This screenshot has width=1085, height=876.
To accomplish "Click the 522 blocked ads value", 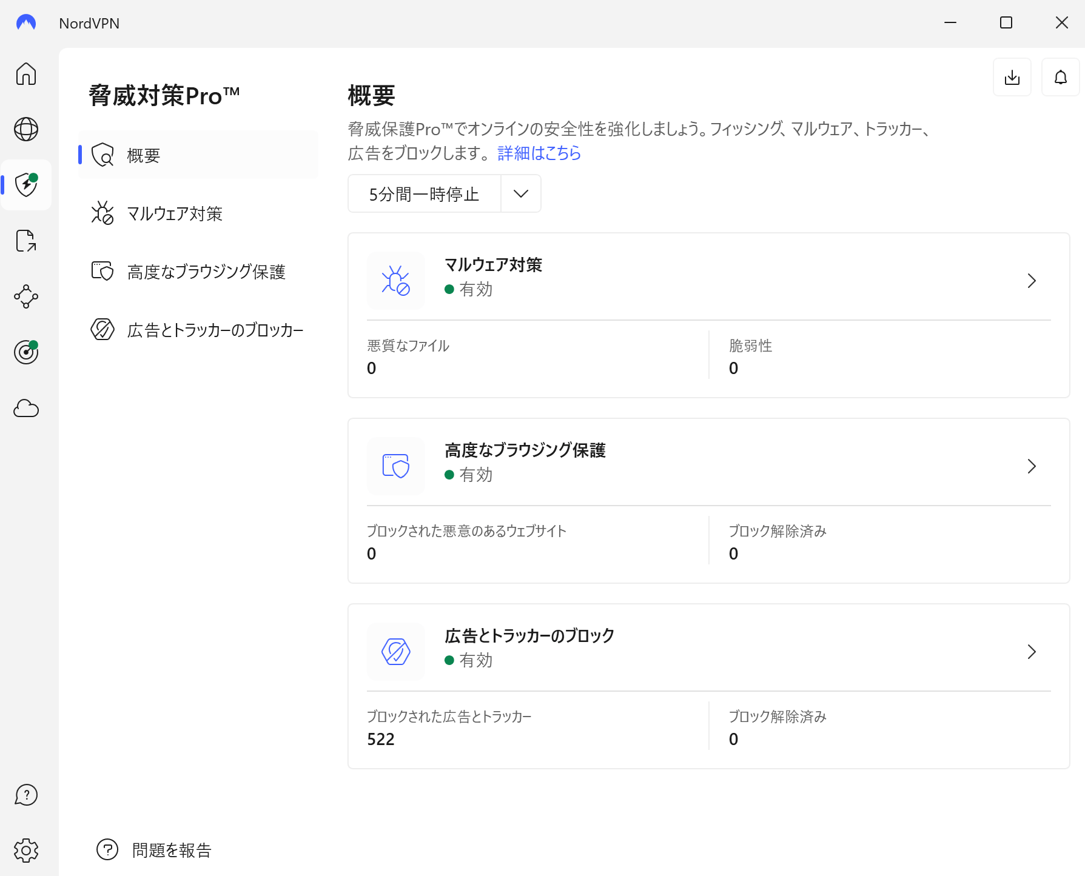I will point(381,739).
